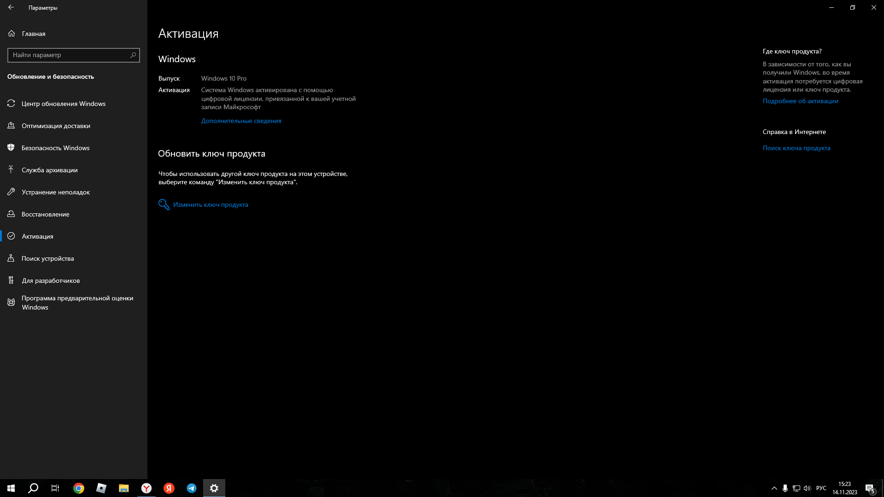Launch Google Chrome from taskbar
This screenshot has height=497, width=884.
click(79, 488)
